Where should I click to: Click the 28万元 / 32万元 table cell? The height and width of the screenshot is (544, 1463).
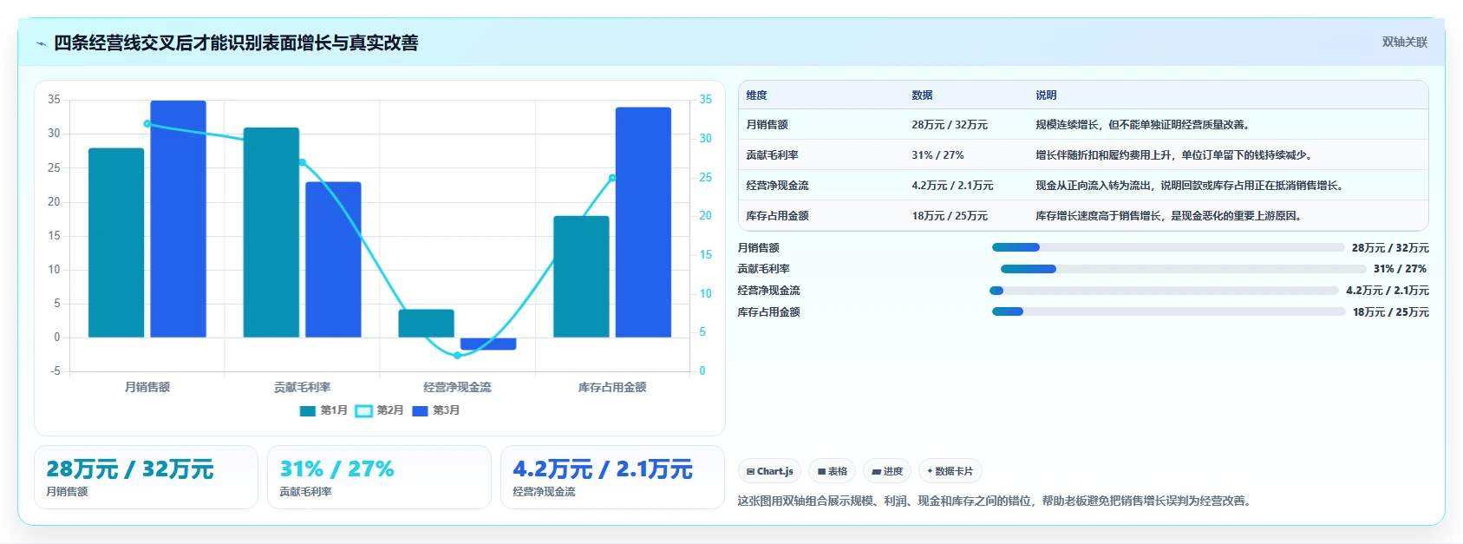point(950,125)
